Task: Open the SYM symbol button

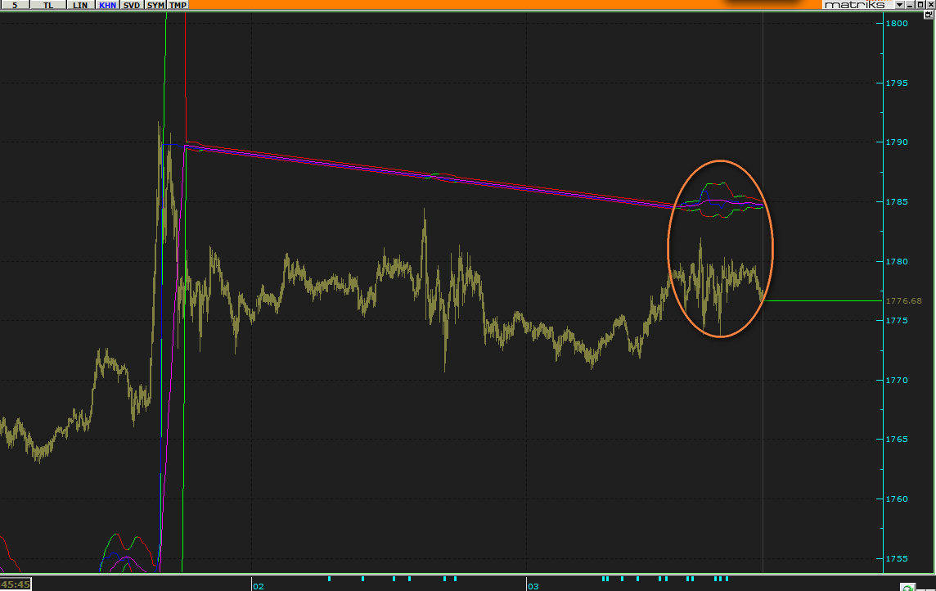Action: (155, 5)
